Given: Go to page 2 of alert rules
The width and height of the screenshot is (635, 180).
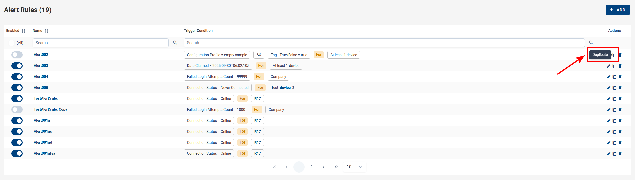Looking at the screenshot, I should (311, 167).
